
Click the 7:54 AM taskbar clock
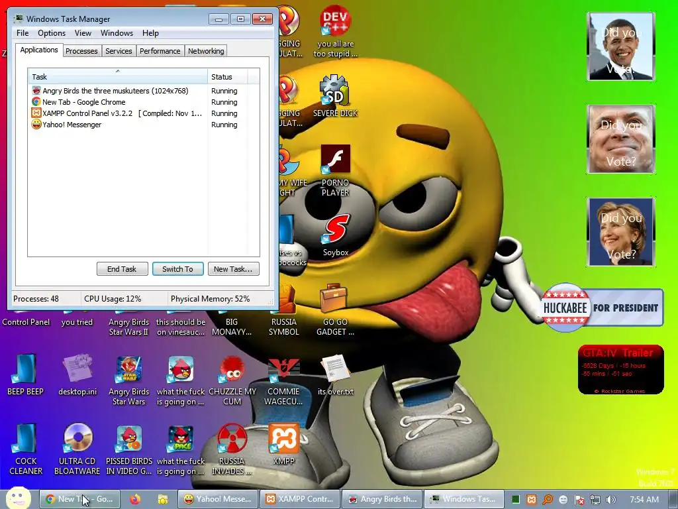pos(644,500)
